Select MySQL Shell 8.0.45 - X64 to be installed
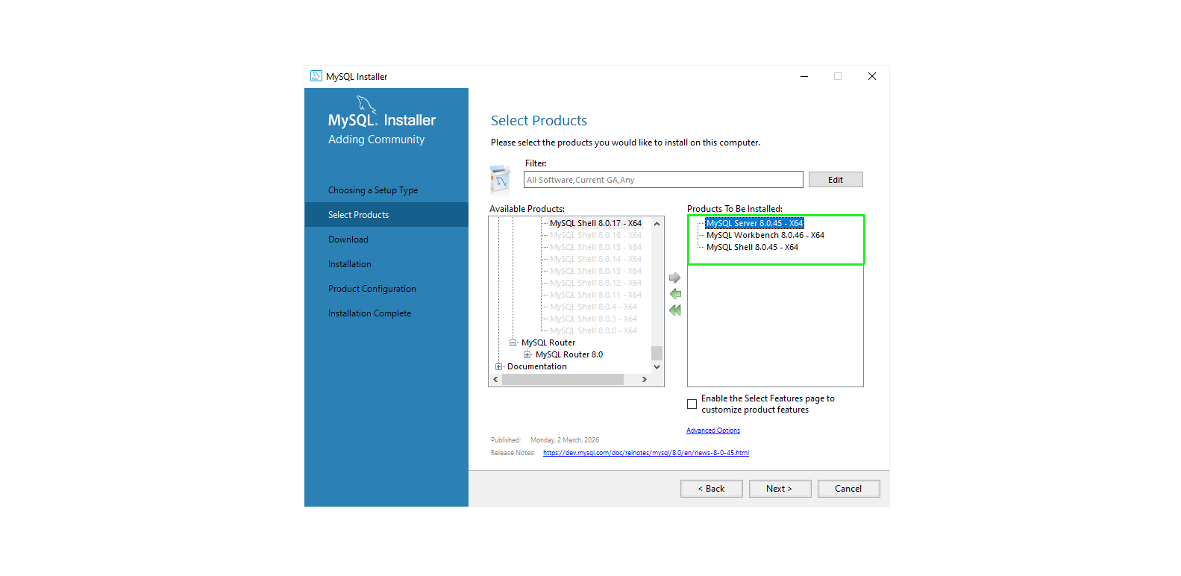 [752, 247]
